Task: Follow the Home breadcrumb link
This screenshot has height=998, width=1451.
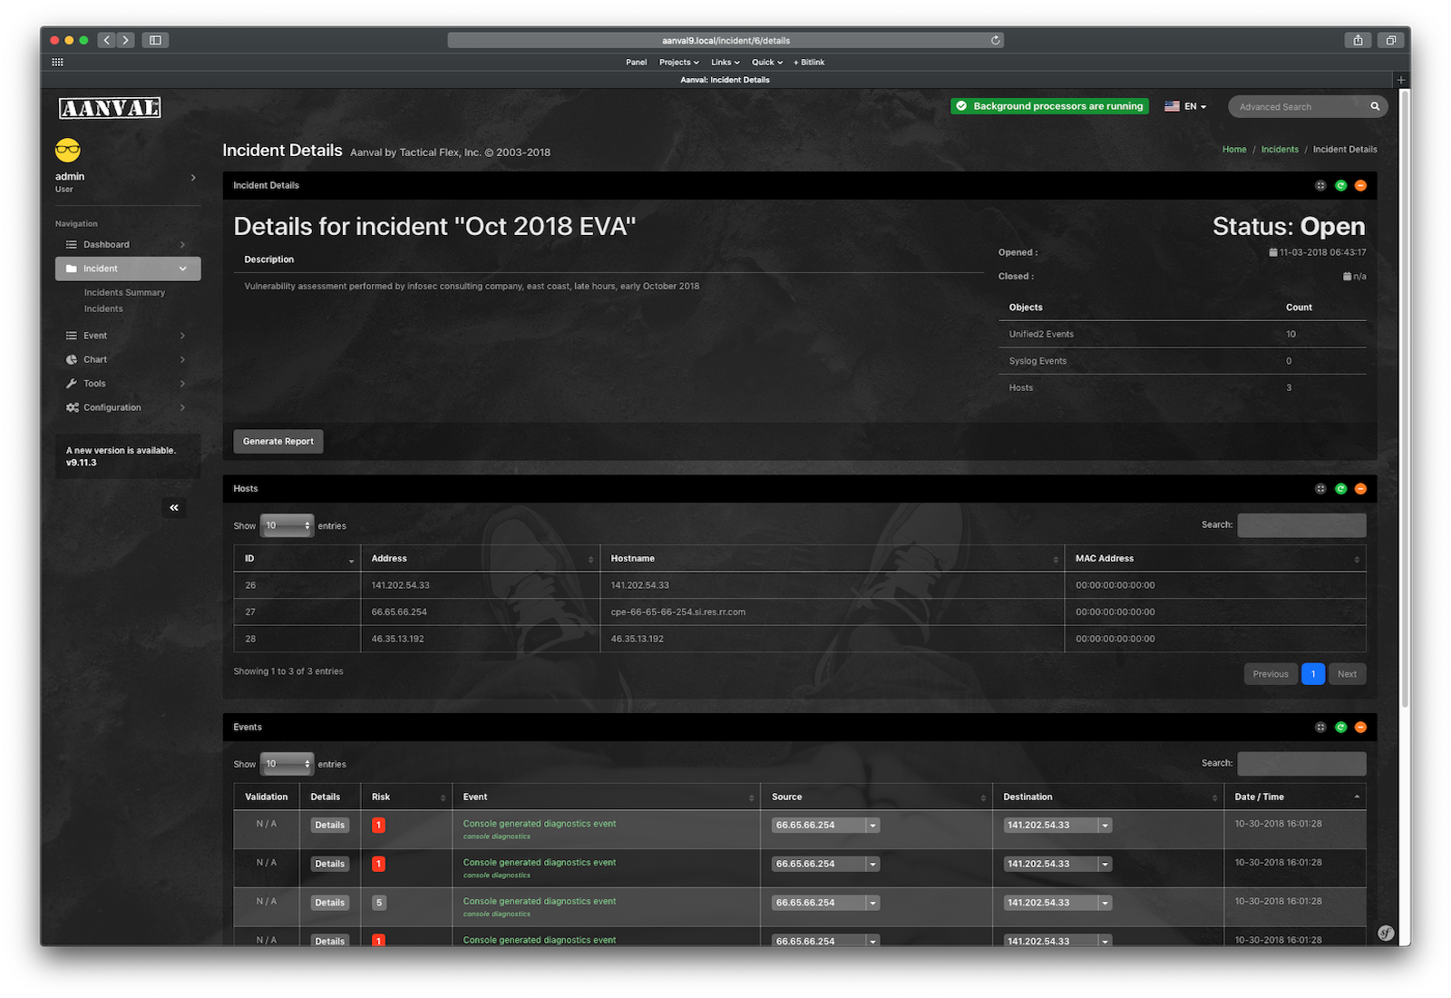Action: click(x=1234, y=150)
